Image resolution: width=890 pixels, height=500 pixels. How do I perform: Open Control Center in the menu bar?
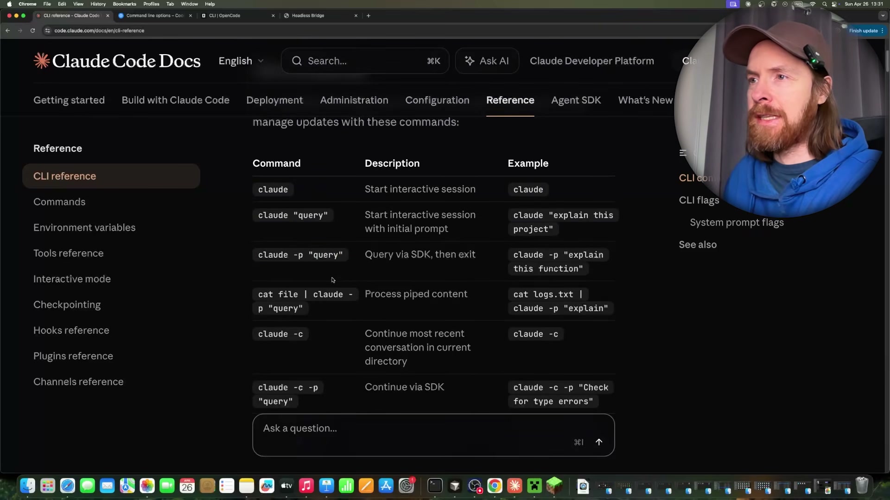[835, 4]
